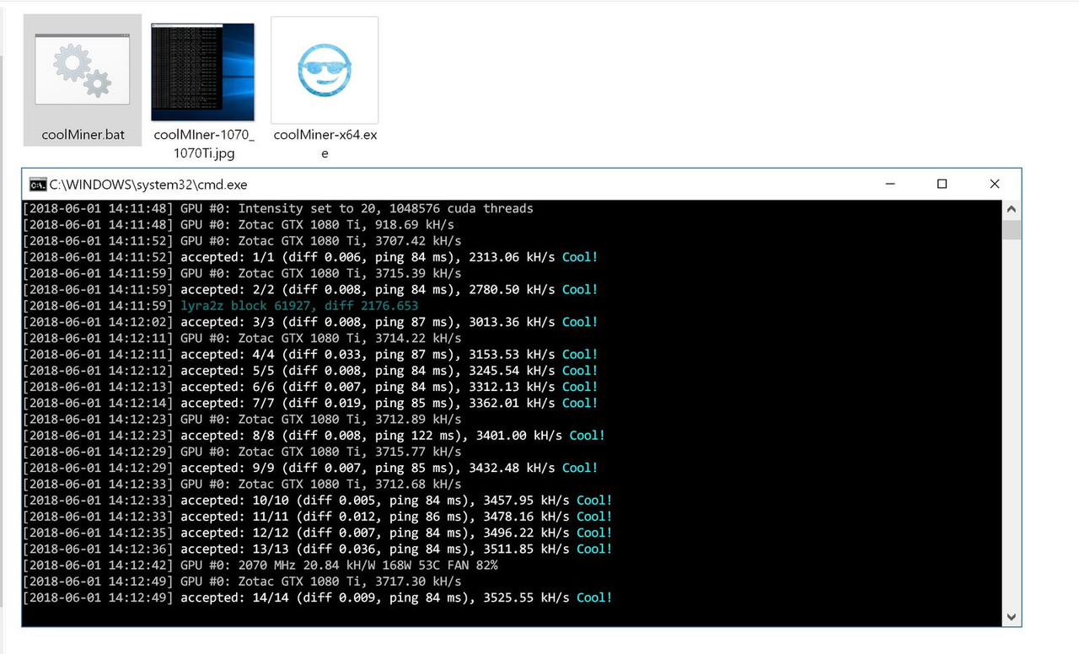Click the 'lyra2z block 61927' line
This screenshot has width=1079, height=654.
(221, 306)
